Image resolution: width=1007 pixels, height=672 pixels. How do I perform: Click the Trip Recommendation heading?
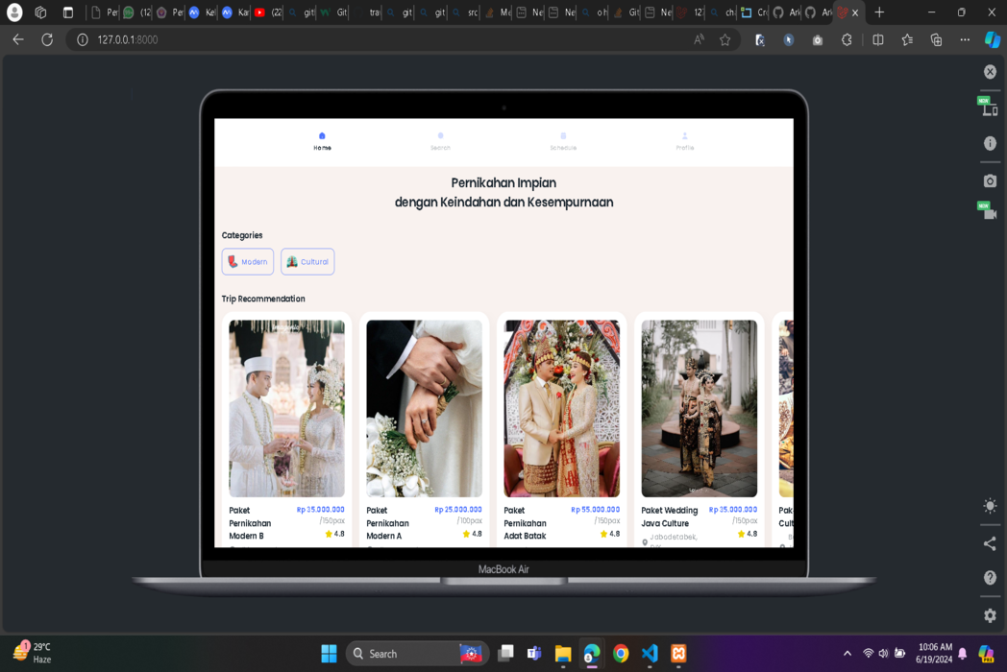[263, 300]
